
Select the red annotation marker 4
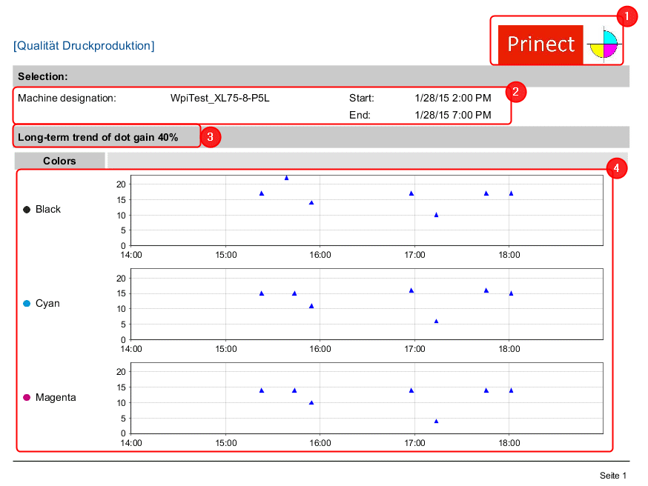pos(617,168)
